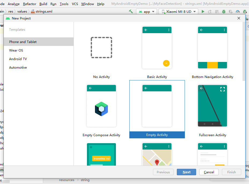Choose the Empty Activity template thumbnail
Image resolution: width=249 pixels, height=184 pixels.
[x=157, y=106]
